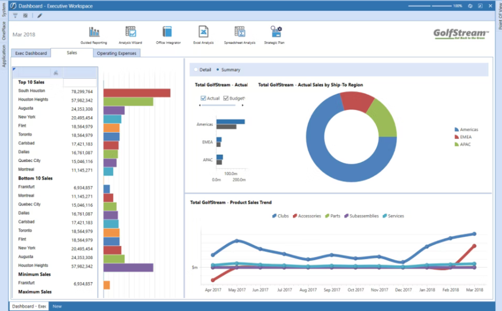Expand the Application side panel
This screenshot has height=311, width=502.
4,56
